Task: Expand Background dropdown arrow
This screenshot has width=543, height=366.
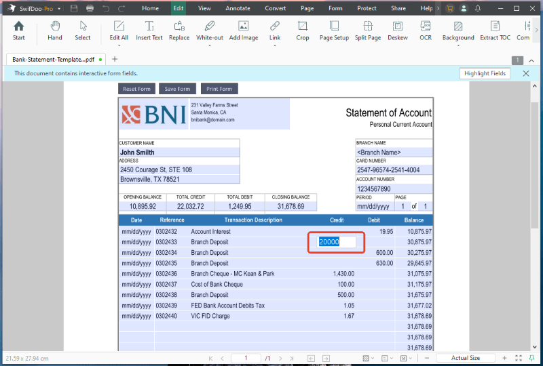Action: pyautogui.click(x=458, y=45)
